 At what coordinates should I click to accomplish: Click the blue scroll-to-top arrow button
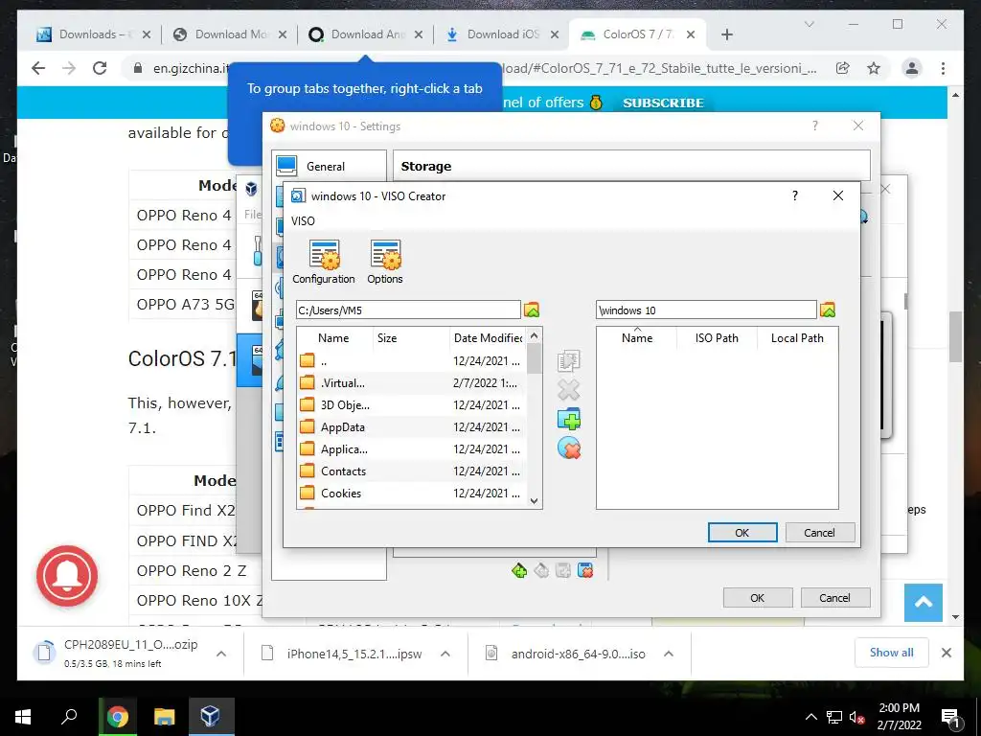coord(923,603)
